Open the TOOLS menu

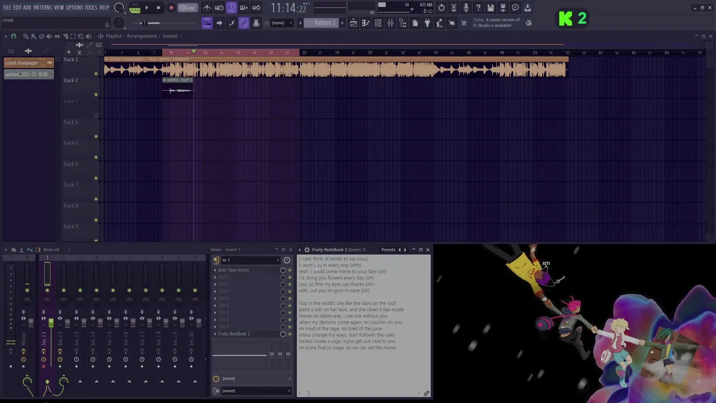(91, 8)
